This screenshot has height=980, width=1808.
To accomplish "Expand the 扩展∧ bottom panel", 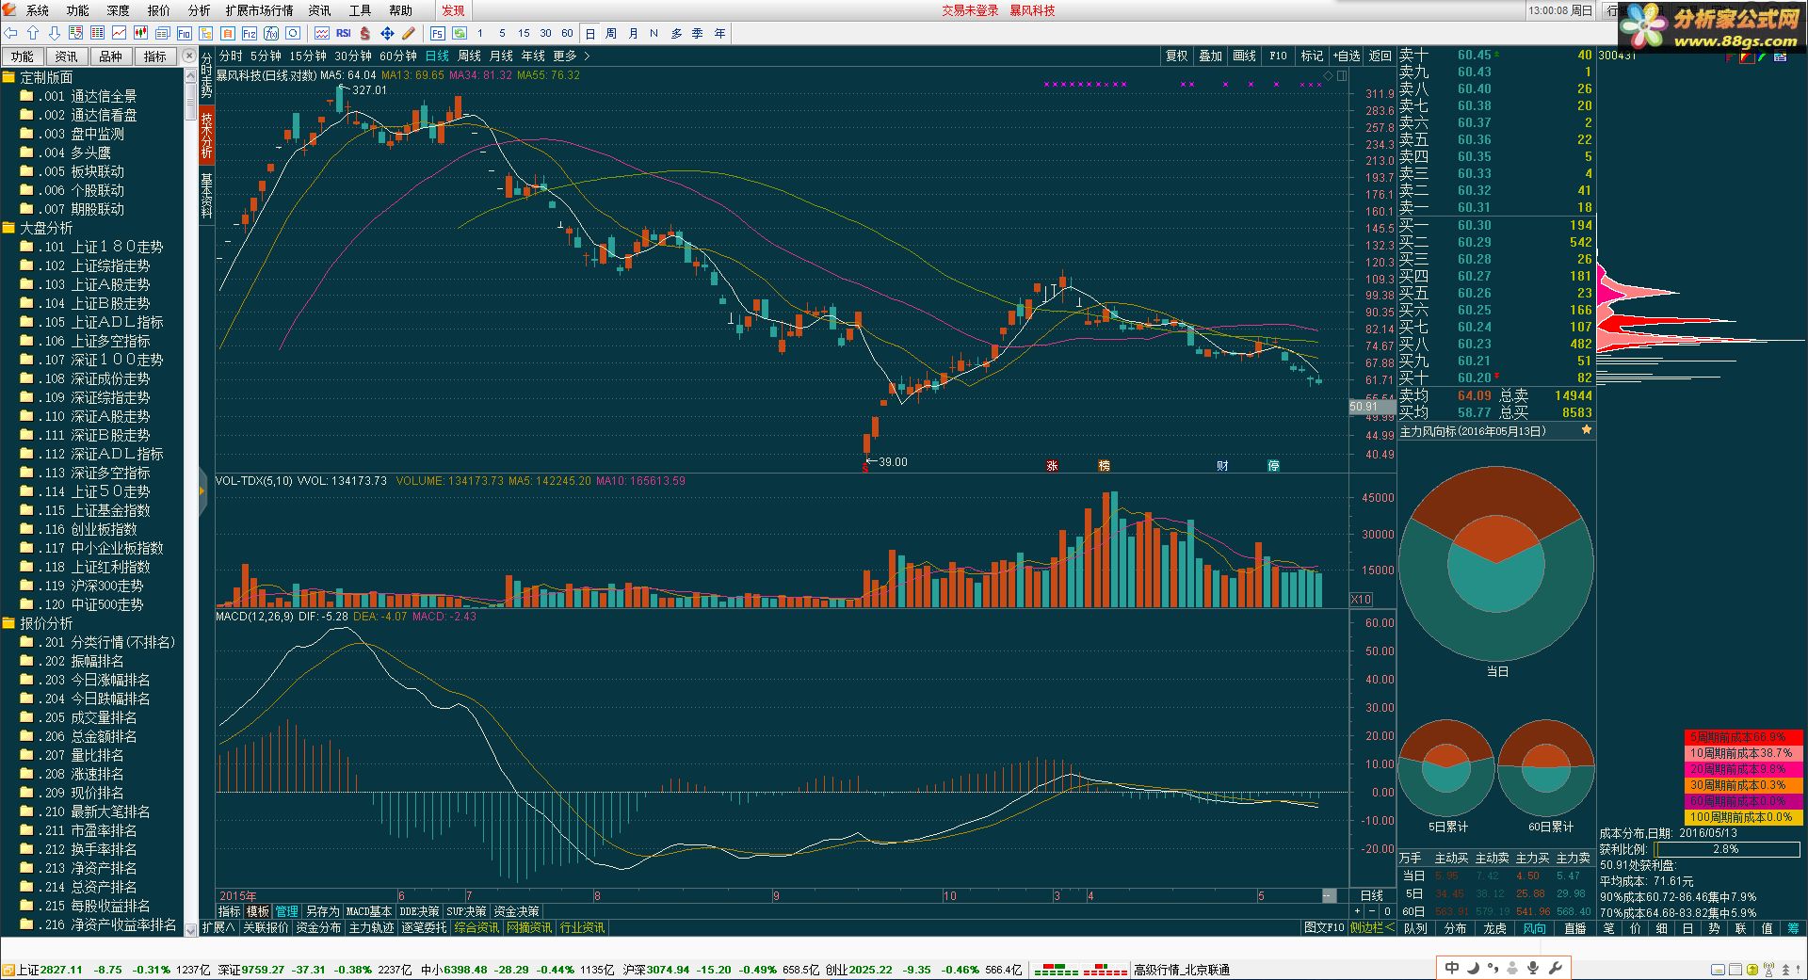I will pos(218,928).
